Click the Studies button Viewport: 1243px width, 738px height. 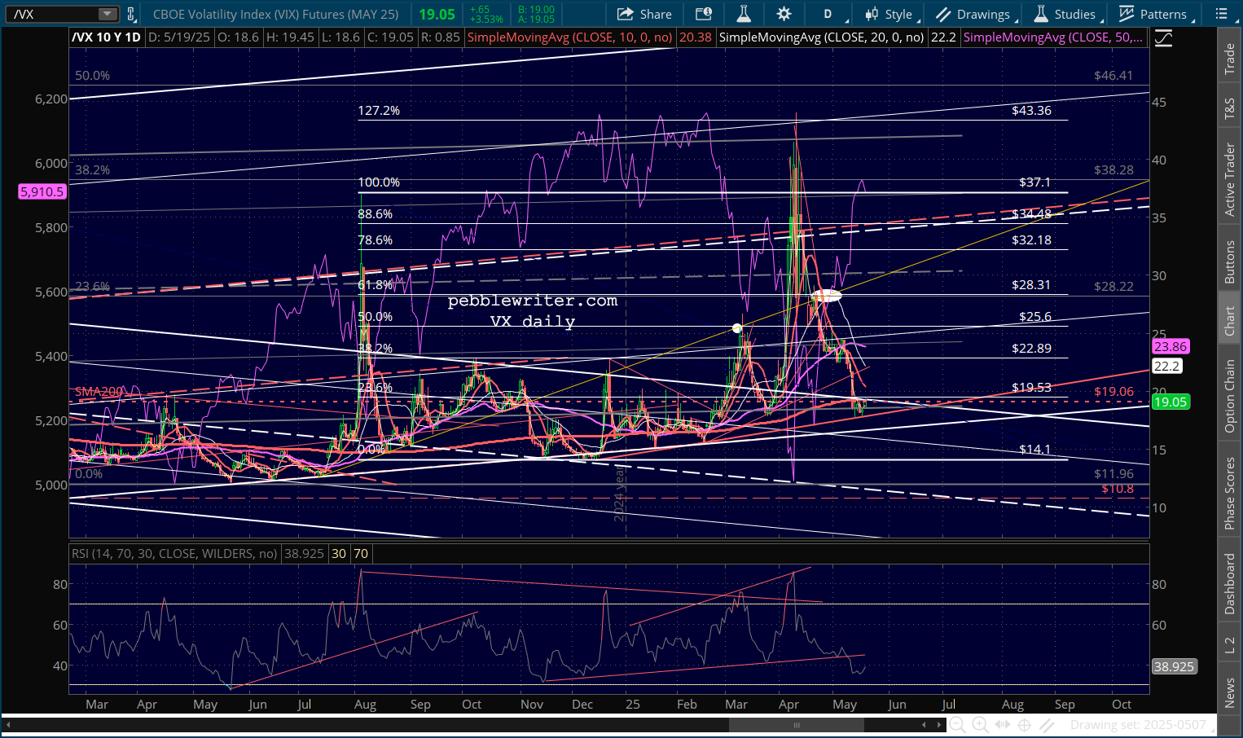(x=1065, y=14)
